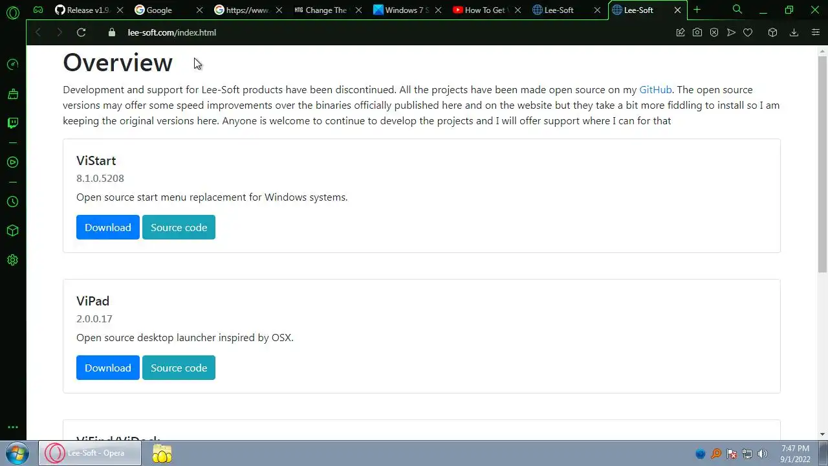
Task: Follow the GitHub link in overview text
Action: pyautogui.click(x=655, y=90)
